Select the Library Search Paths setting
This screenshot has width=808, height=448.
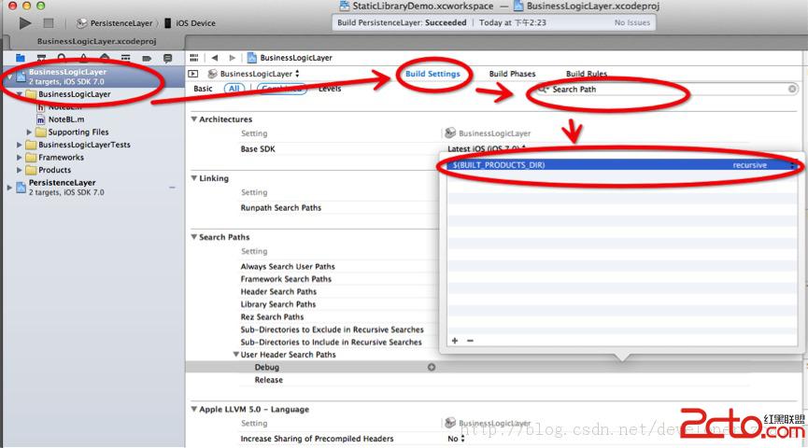click(277, 304)
